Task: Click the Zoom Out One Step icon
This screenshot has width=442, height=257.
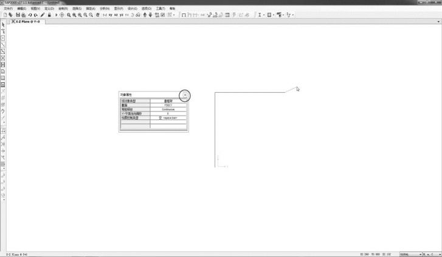Action: point(91,15)
